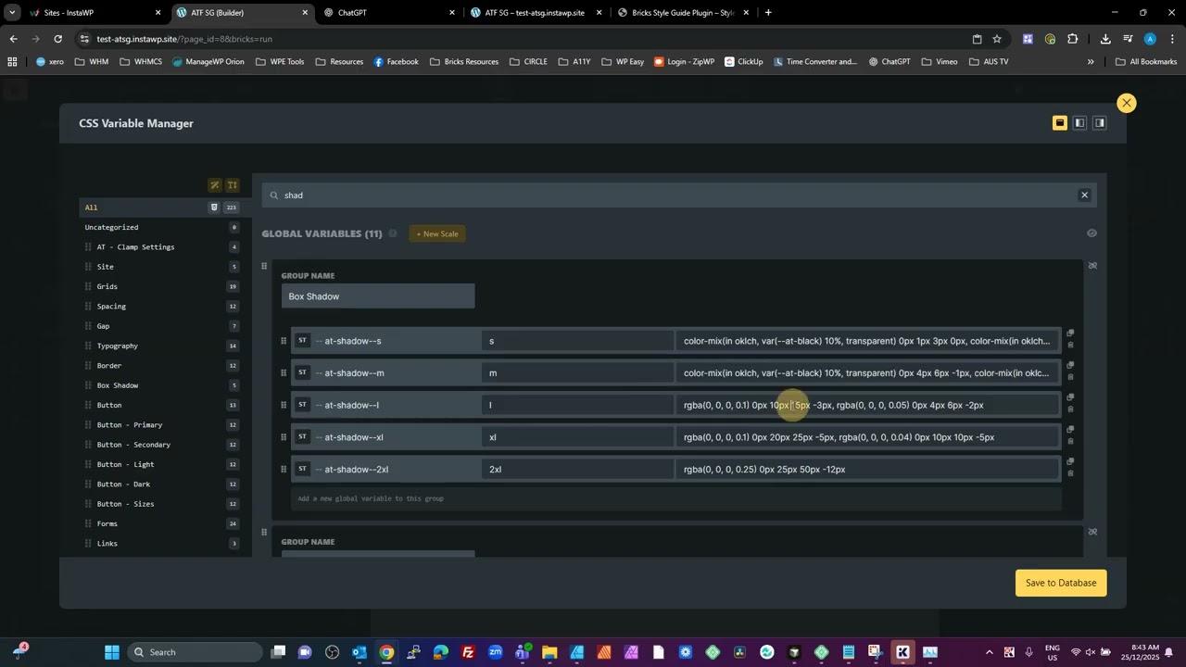
Task: Select the right-dock layout icon
Action: point(1100,123)
